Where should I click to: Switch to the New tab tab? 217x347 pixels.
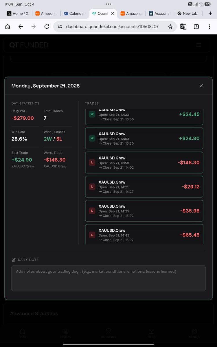187,13
